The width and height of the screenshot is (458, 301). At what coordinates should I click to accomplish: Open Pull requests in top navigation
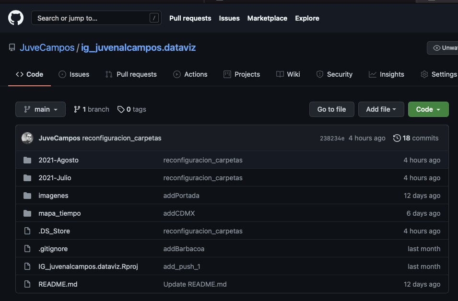(x=190, y=18)
